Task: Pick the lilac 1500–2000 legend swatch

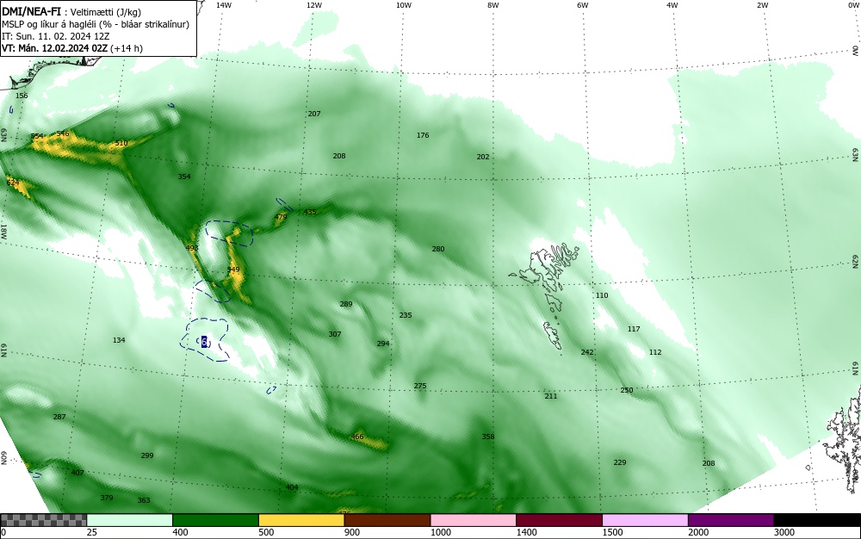Action: [645, 520]
